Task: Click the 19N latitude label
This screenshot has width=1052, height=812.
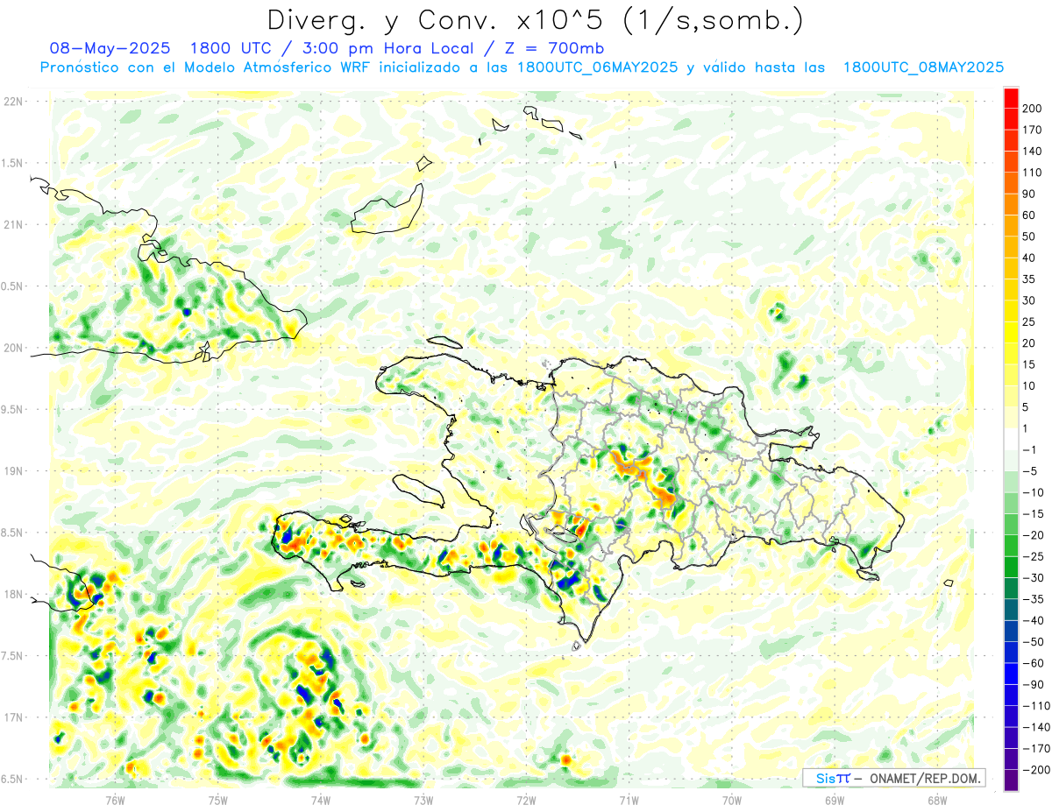Action: tap(12, 471)
